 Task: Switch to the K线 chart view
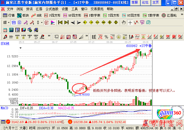(37, 15)
